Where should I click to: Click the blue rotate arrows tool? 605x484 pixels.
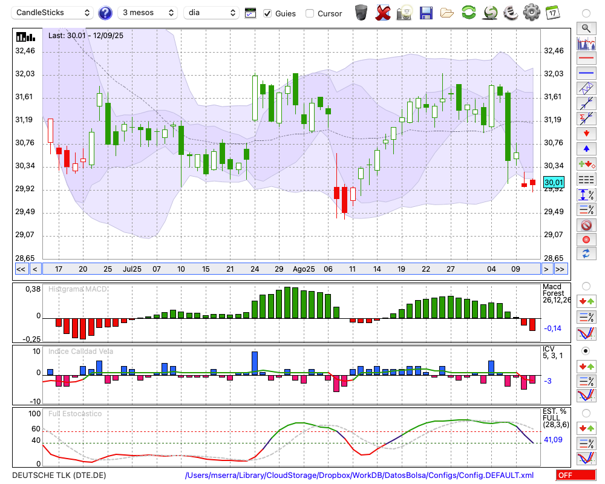coord(586,254)
